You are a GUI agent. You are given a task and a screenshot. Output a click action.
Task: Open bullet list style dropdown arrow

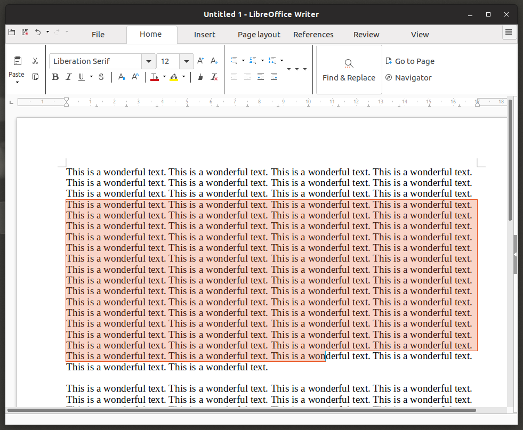pos(243,60)
